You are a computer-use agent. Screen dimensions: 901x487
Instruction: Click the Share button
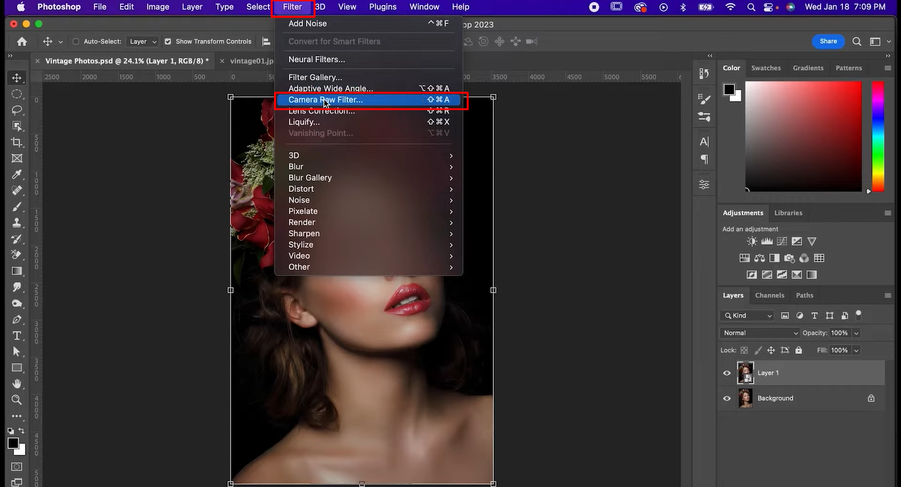point(828,42)
